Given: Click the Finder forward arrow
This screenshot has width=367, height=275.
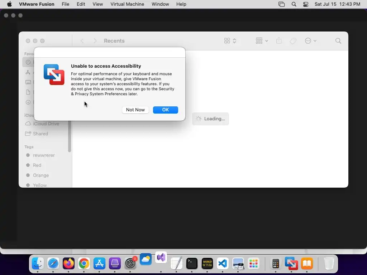Looking at the screenshot, I should (x=95, y=41).
